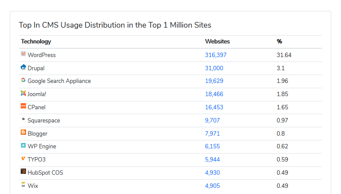Click the Google Search Appliance icon
The height and width of the screenshot is (194, 341).
(x=23, y=80)
